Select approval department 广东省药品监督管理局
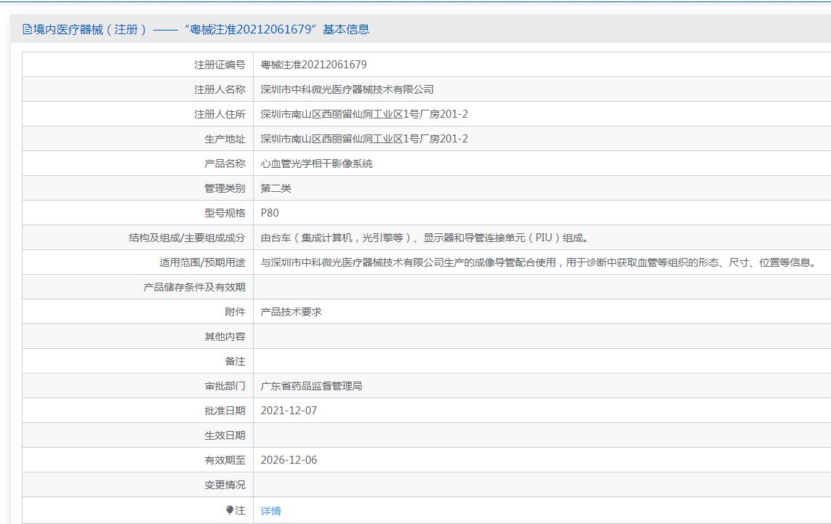 pyautogui.click(x=312, y=386)
